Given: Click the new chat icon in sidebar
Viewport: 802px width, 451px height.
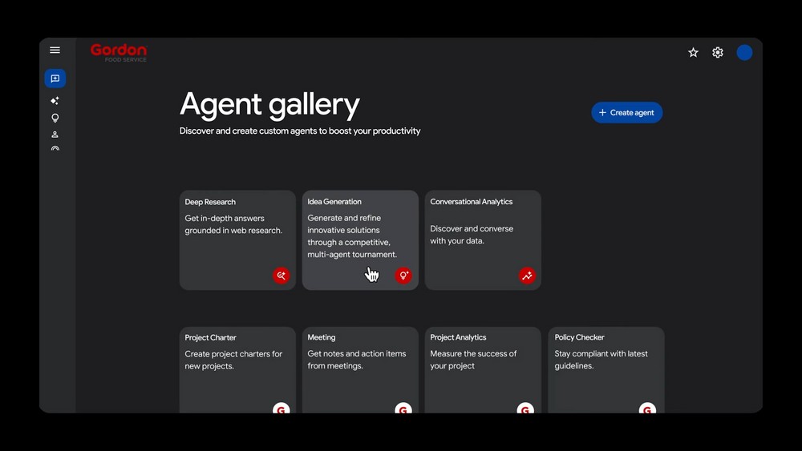Looking at the screenshot, I should tap(55, 79).
